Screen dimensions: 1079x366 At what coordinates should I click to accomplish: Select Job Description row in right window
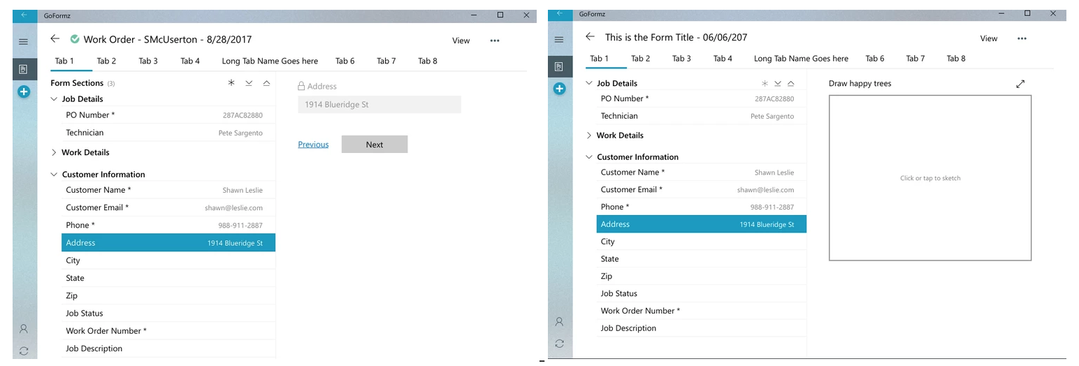(x=702, y=328)
